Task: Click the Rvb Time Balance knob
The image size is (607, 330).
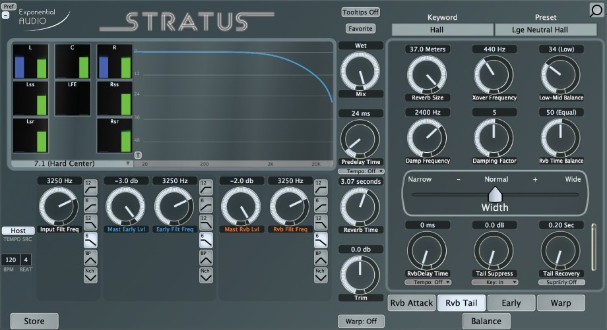Action: tap(561, 138)
